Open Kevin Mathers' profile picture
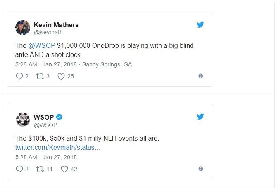 point(23,28)
